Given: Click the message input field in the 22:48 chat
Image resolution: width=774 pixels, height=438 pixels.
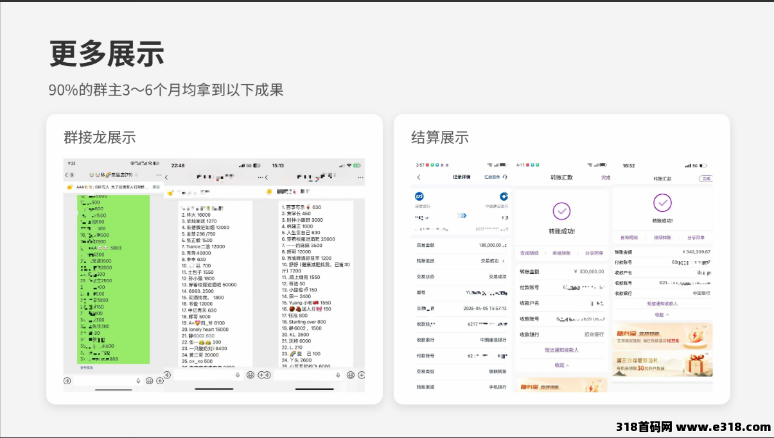Looking at the screenshot, I should point(202,375).
